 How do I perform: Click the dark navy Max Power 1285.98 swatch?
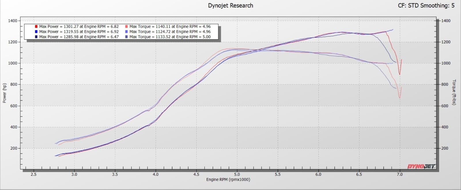[x=36, y=37]
